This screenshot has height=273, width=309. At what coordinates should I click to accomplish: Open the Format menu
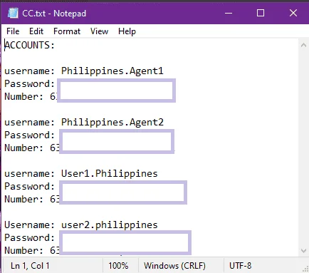pos(67,31)
